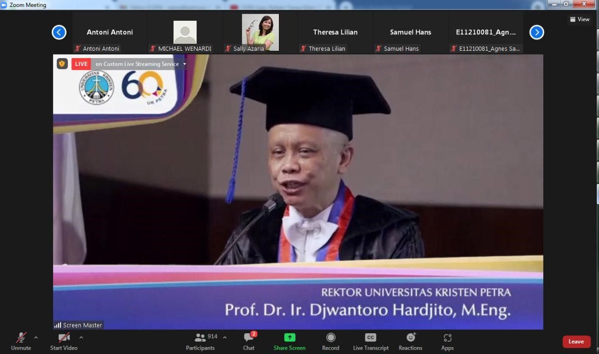This screenshot has width=599, height=354.
Task: Select Antoni Antoni participant tile
Action: (110, 32)
